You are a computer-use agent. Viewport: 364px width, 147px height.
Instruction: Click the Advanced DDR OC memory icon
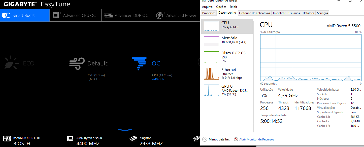pos(108,15)
